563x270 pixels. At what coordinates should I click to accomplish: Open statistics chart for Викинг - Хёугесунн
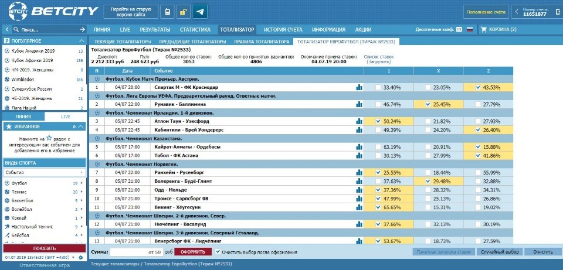[359, 207]
